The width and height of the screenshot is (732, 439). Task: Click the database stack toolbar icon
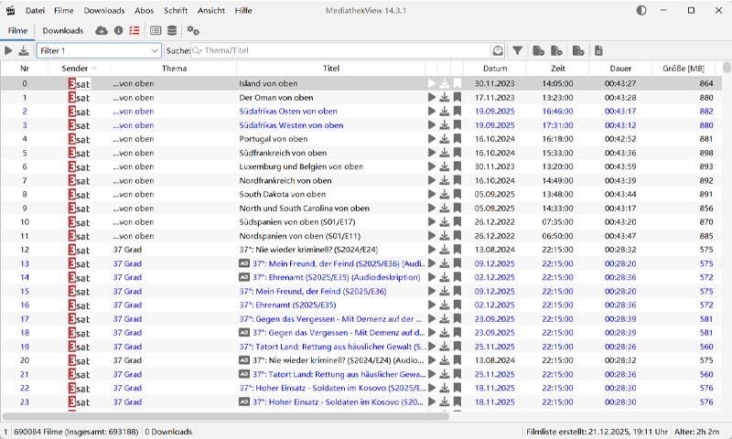pyautogui.click(x=172, y=31)
